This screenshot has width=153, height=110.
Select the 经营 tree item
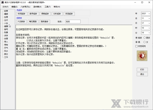(6, 11)
